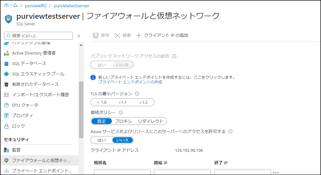
Task: Click sidebar scrollbar up arrow
Action: coord(81,45)
